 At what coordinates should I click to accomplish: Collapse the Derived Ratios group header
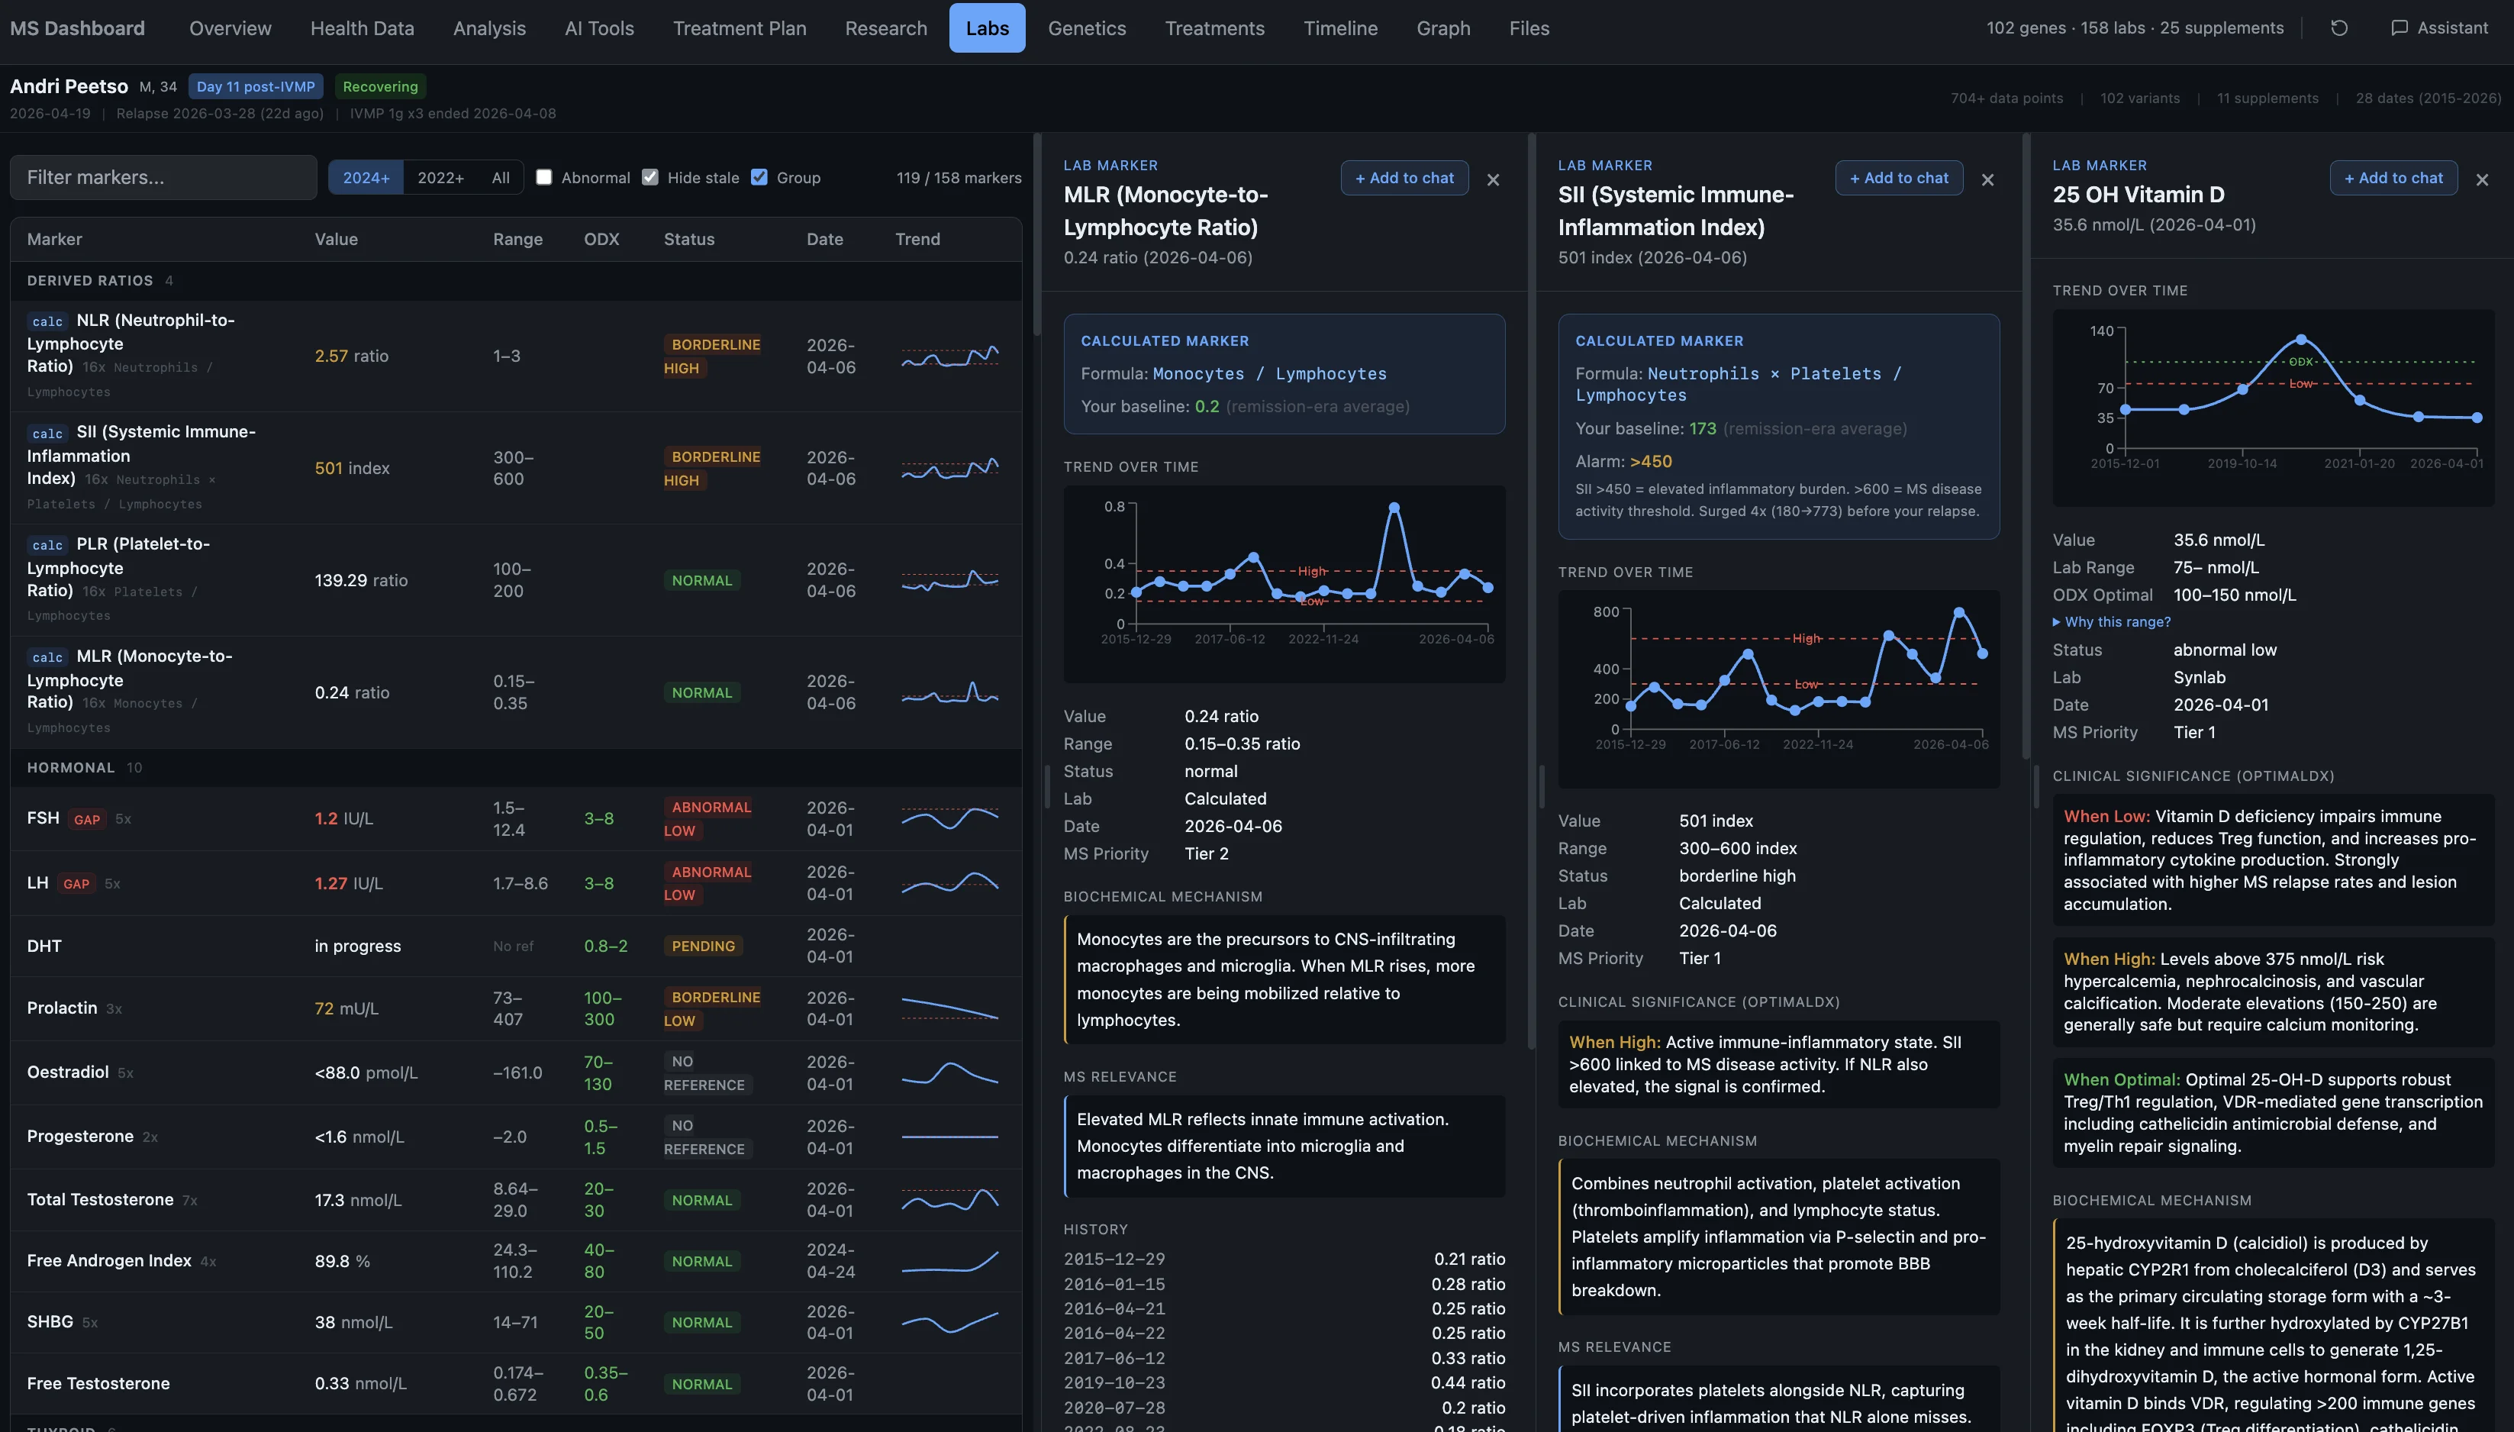click(x=89, y=280)
